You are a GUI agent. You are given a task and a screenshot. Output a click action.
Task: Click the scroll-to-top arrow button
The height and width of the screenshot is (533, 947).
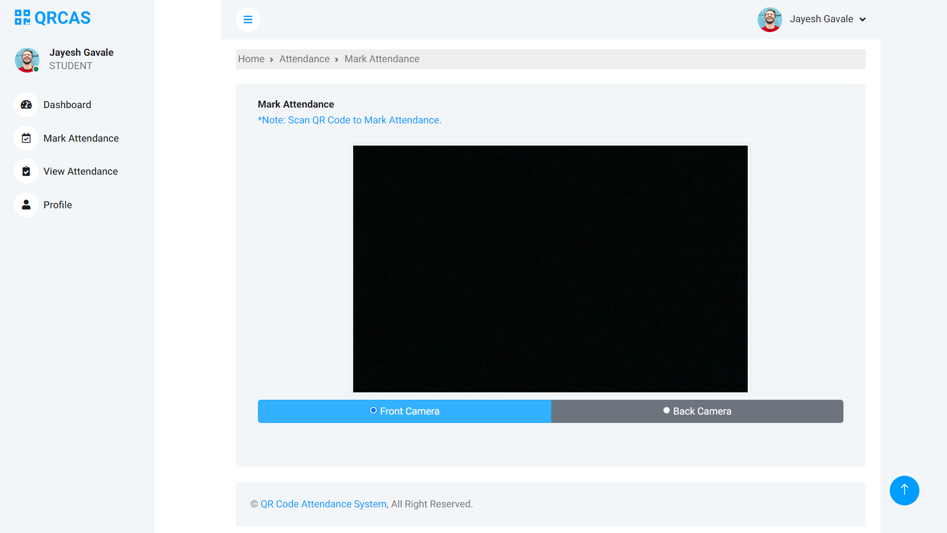pos(905,490)
